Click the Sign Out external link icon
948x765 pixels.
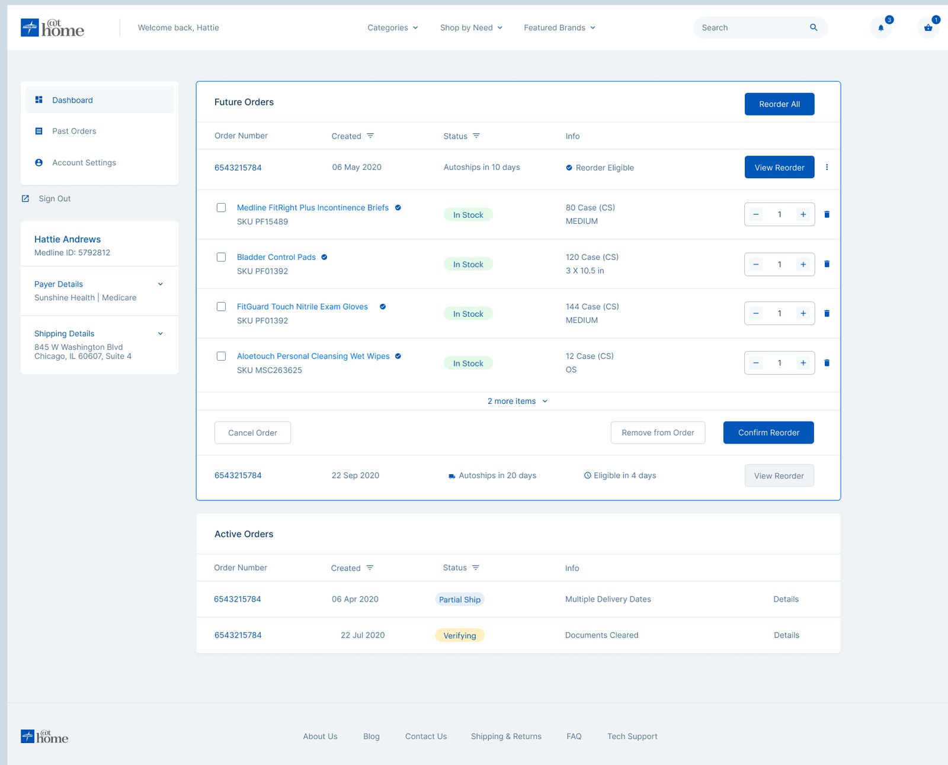click(x=25, y=198)
